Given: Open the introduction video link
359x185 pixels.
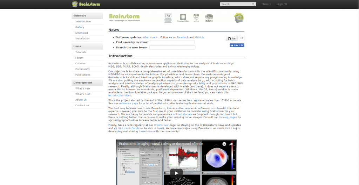Looking at the screenshot, I should click(x=120, y=95).
